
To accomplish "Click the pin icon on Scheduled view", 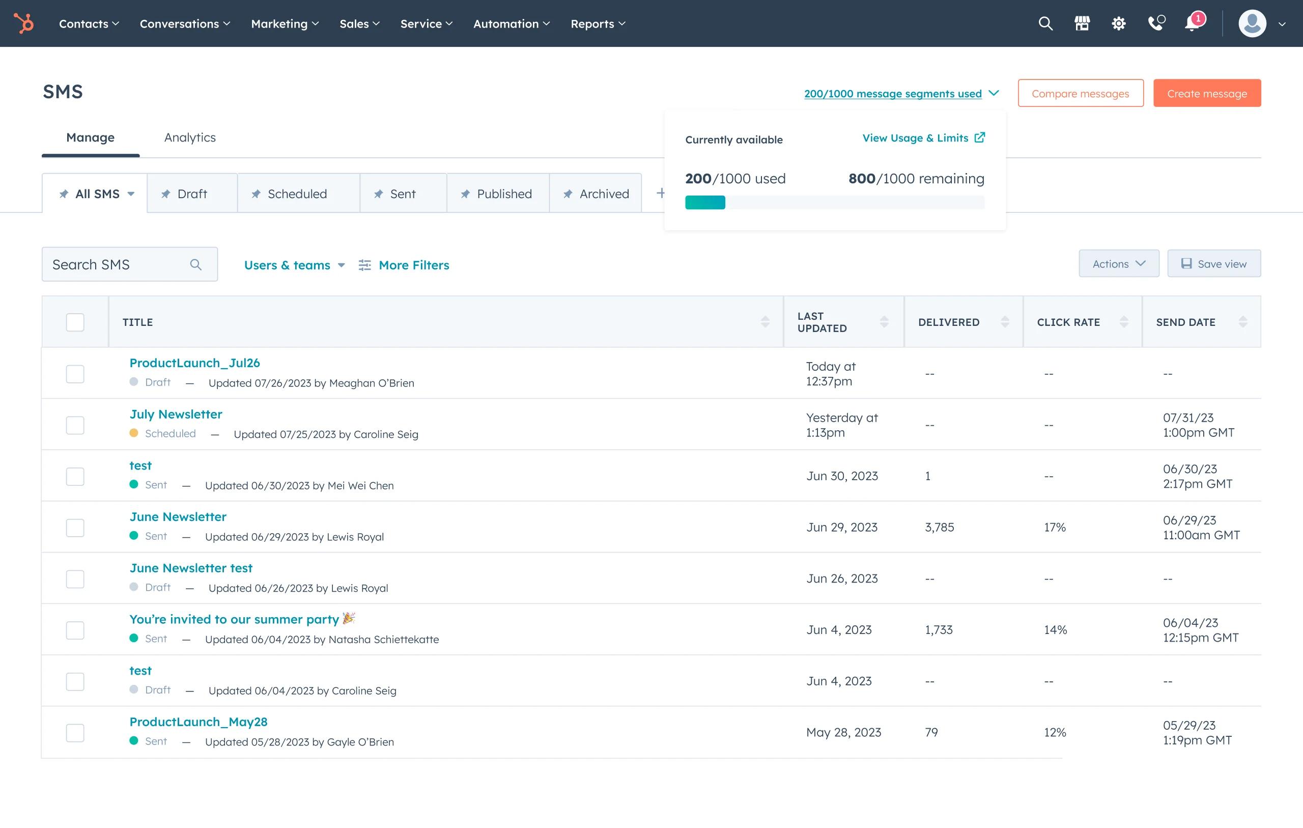I will pyautogui.click(x=256, y=194).
